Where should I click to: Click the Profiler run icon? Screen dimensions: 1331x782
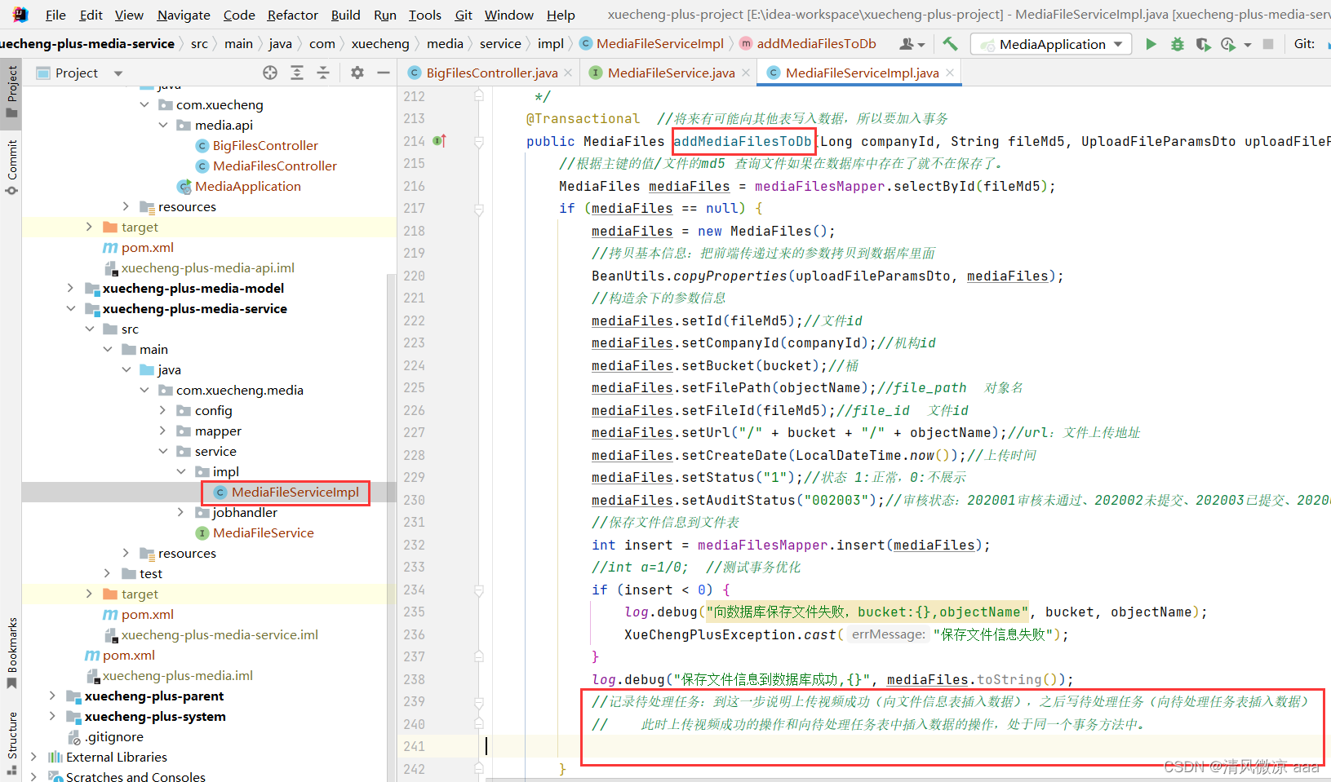1227,44
